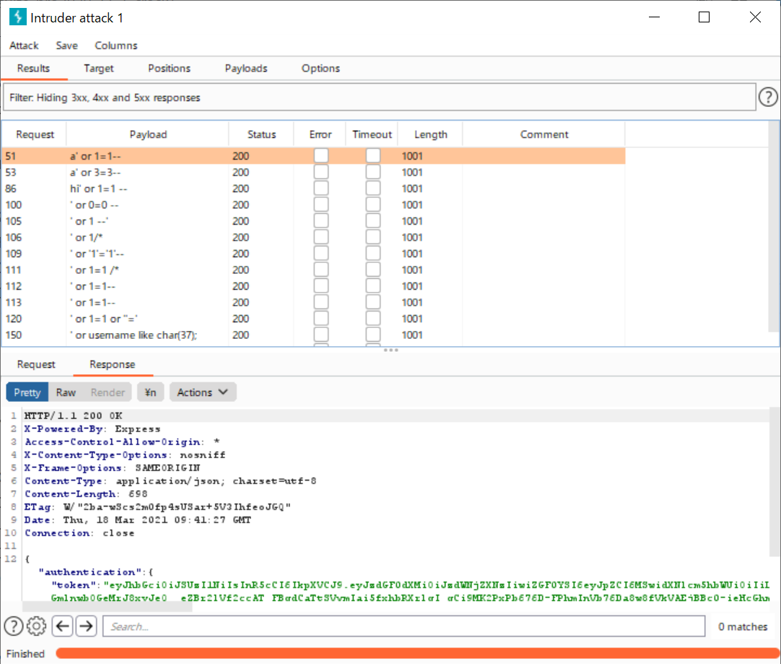Select the row with payload hi' or 1=1 --
The height and width of the screenshot is (664, 781).
click(x=314, y=189)
